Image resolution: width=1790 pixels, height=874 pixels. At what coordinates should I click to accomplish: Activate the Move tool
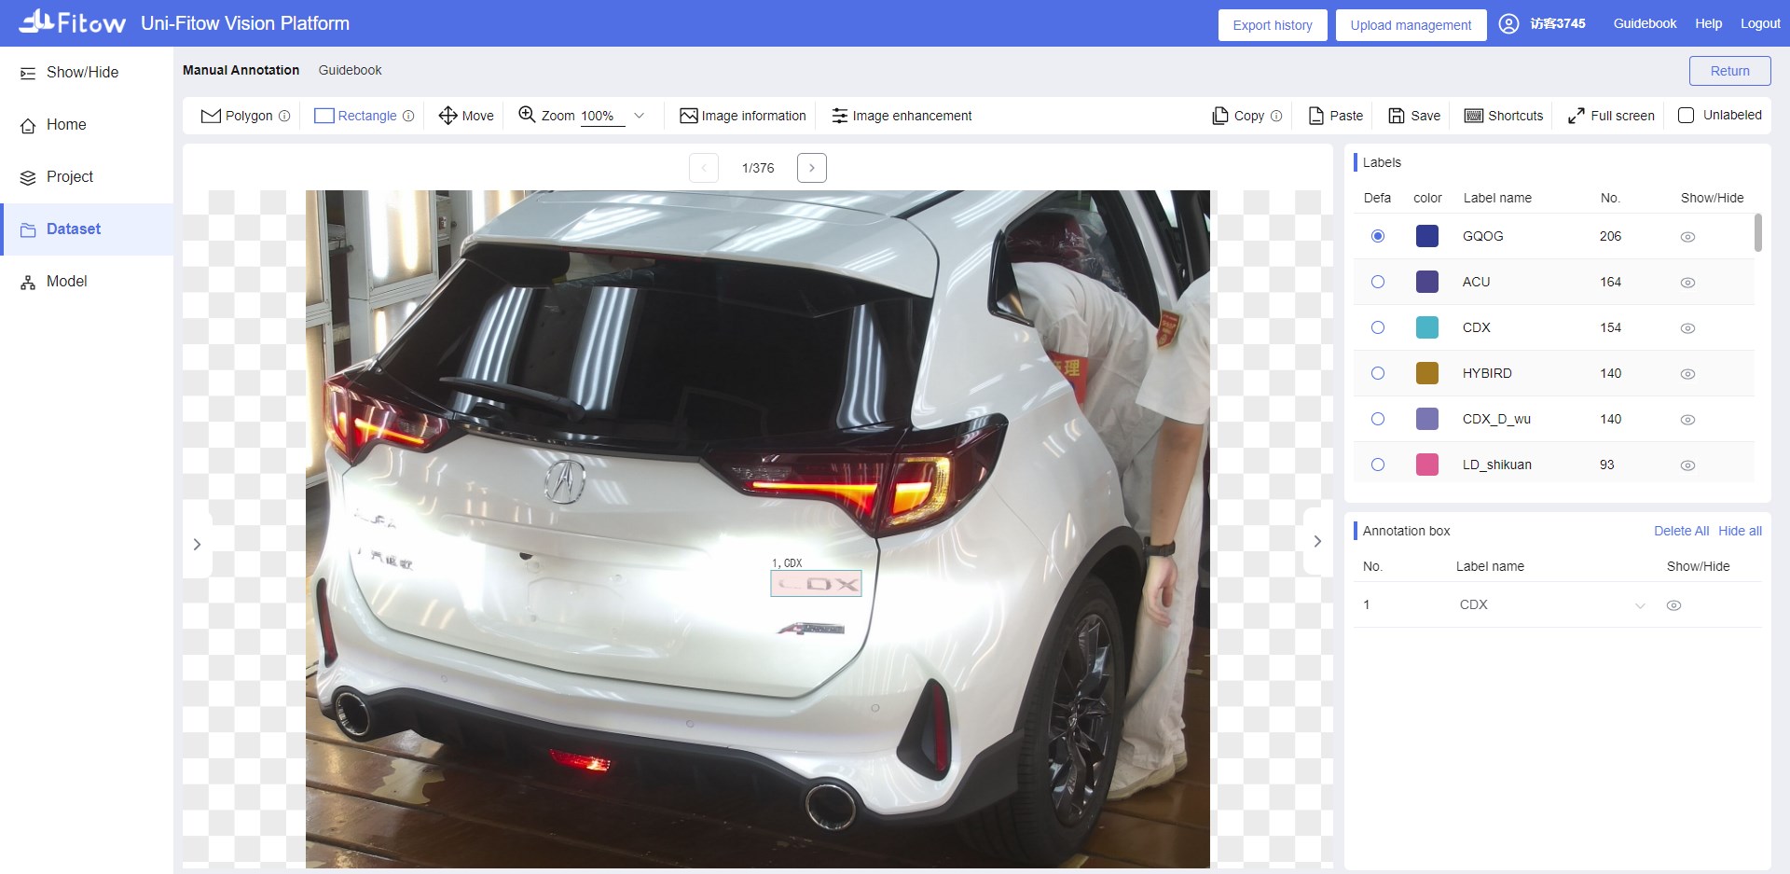pyautogui.click(x=466, y=116)
